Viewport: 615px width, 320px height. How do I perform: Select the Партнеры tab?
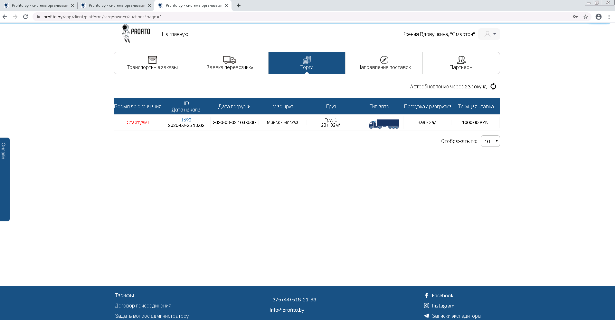click(461, 63)
